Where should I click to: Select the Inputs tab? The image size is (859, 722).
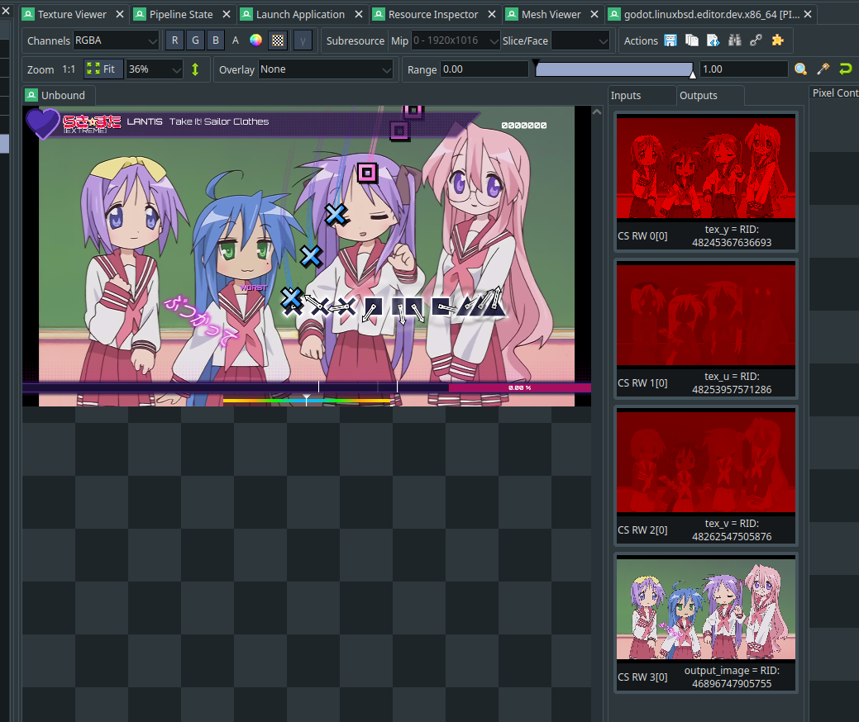626,95
